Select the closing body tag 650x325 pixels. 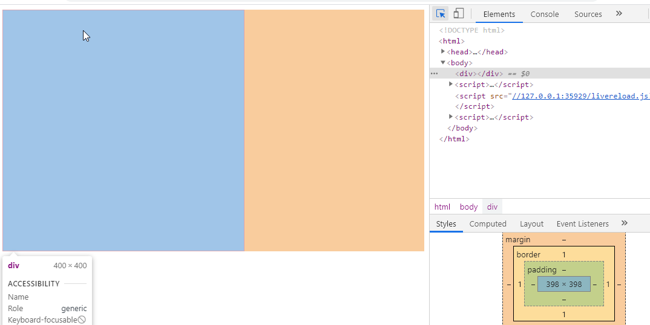462,128
